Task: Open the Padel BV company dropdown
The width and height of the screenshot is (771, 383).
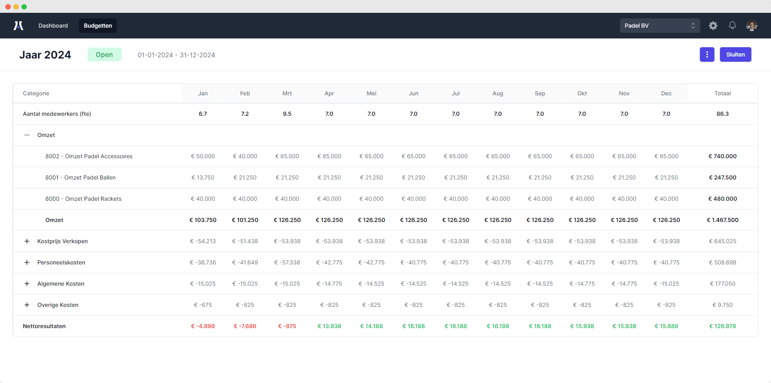Action: point(659,26)
